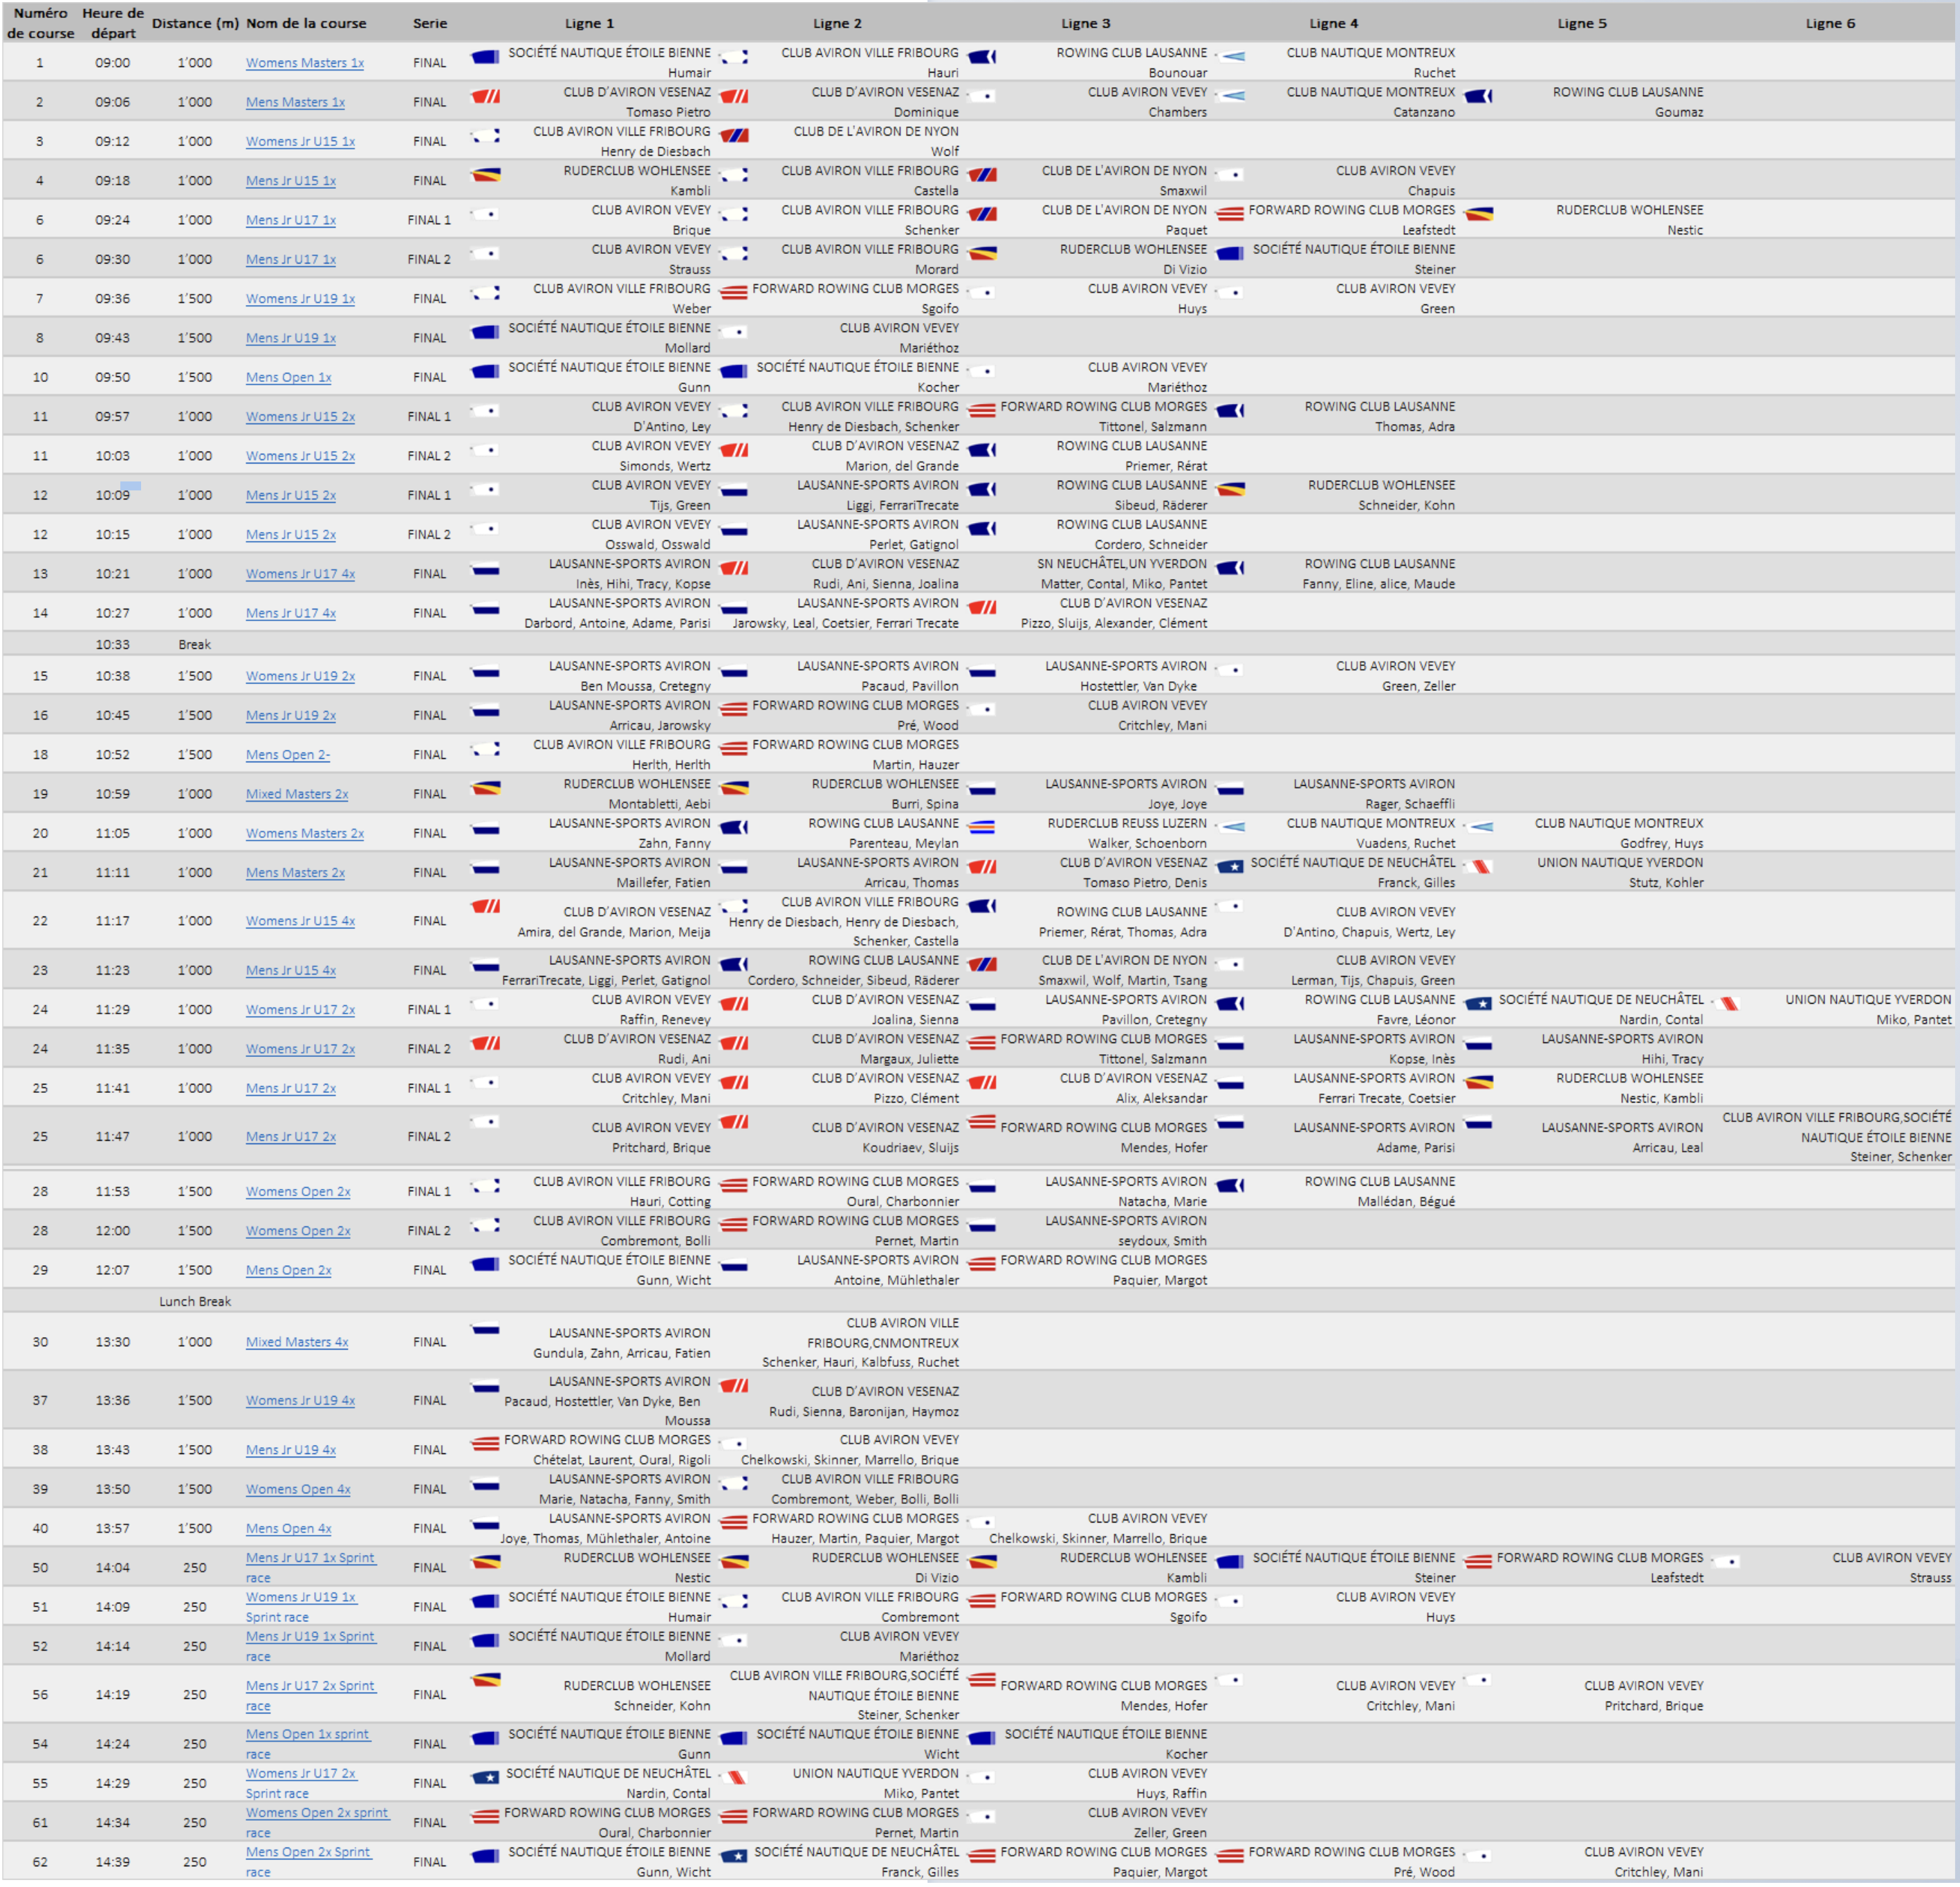The image size is (1960, 1887).
Task: Click the Forward Morges flag in race 7 Ligne 2
Action: 733,293
